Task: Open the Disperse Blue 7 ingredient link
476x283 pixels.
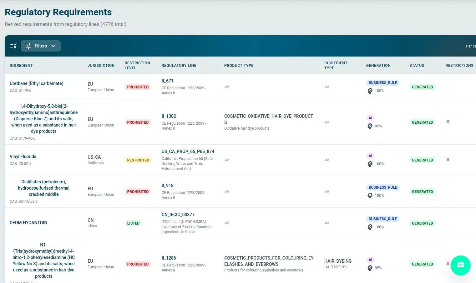Action: [x=44, y=119]
